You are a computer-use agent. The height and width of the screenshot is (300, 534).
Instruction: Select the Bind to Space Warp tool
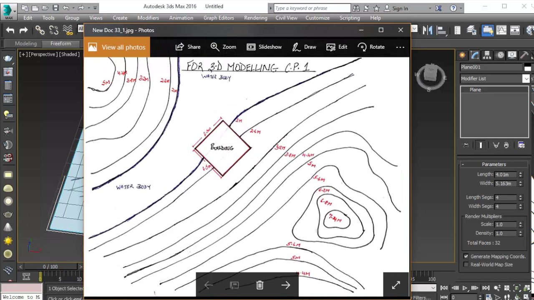[x=68, y=30]
